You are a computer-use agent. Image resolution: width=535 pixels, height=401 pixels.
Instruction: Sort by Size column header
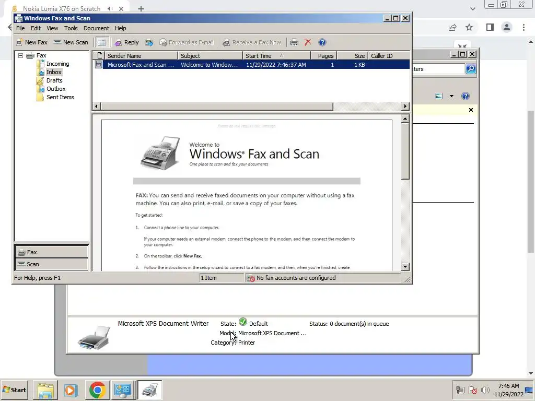coord(353,55)
